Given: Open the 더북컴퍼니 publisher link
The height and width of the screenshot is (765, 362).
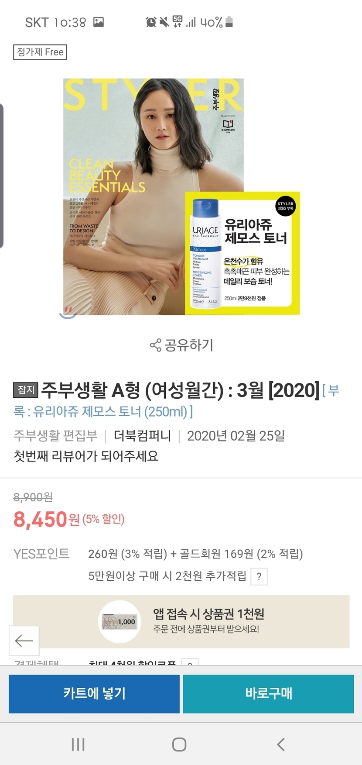Looking at the screenshot, I should click(142, 436).
